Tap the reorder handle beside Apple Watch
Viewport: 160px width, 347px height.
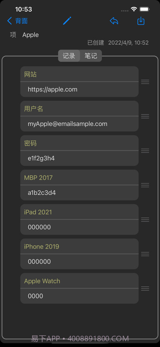pyautogui.click(x=145, y=289)
